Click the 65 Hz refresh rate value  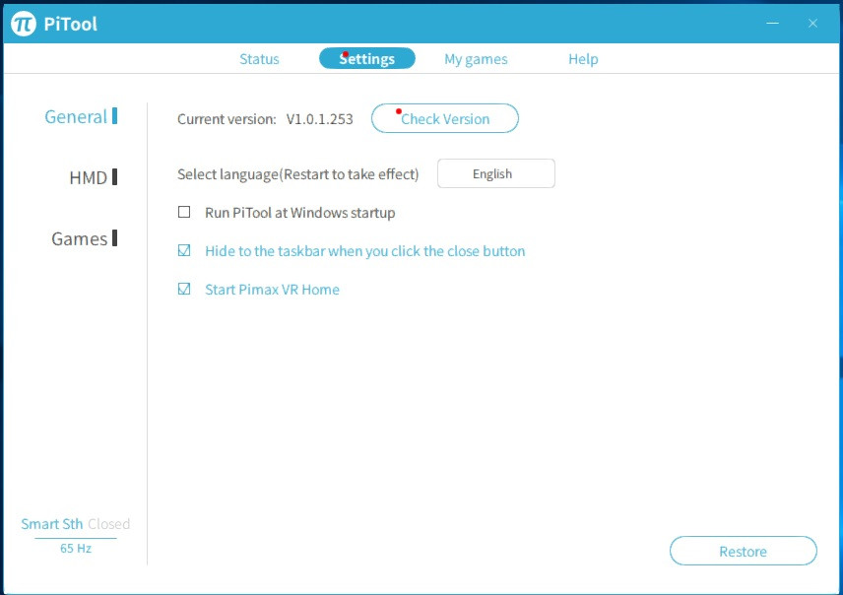point(76,548)
